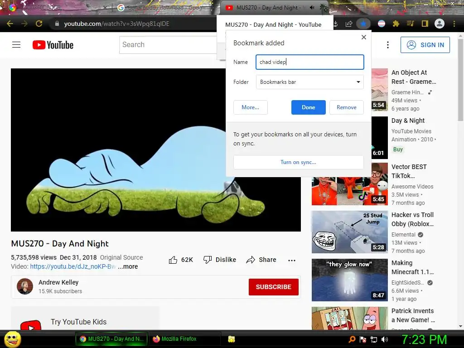Open the media controls music icon
The image size is (464, 348).
coord(410,24)
